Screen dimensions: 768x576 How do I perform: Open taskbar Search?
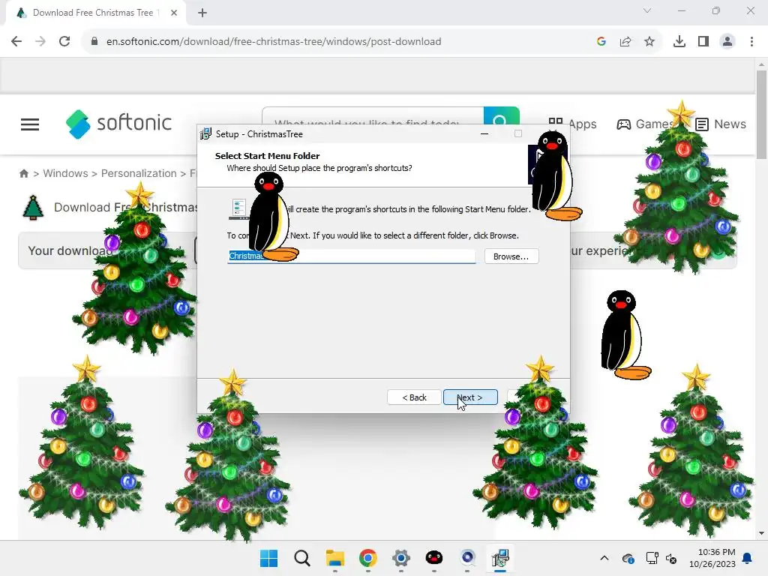tap(301, 558)
